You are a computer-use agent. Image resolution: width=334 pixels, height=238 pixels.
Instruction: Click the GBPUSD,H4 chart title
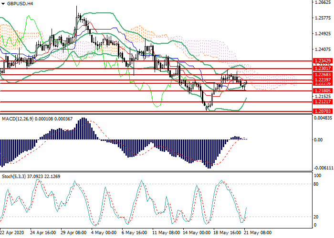[21, 3]
